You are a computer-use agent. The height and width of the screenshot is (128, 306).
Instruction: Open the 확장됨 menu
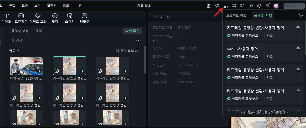pos(52,6)
